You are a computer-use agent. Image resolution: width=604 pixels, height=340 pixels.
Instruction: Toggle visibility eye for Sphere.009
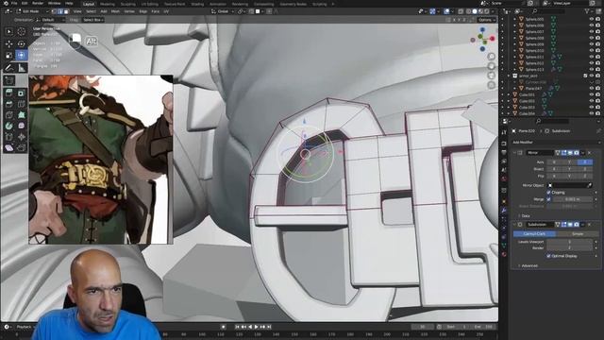[x=592, y=44]
